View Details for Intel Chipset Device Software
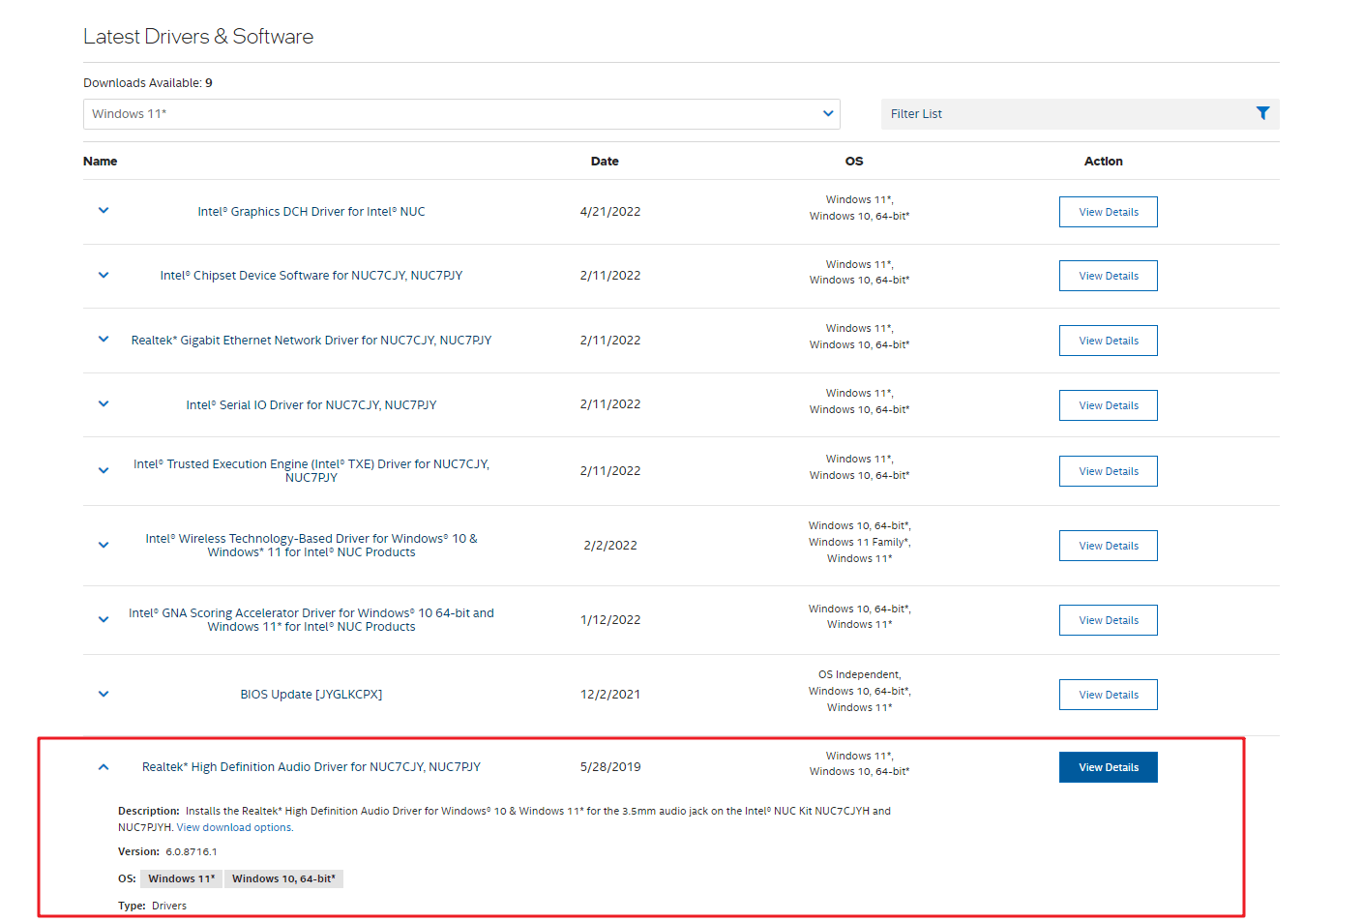Viewport: 1363px width, 922px height. click(x=1109, y=276)
